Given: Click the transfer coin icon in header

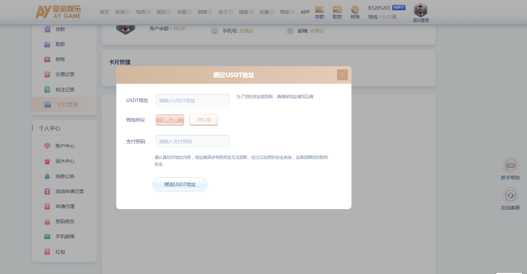Looking at the screenshot, I should 355,10.
